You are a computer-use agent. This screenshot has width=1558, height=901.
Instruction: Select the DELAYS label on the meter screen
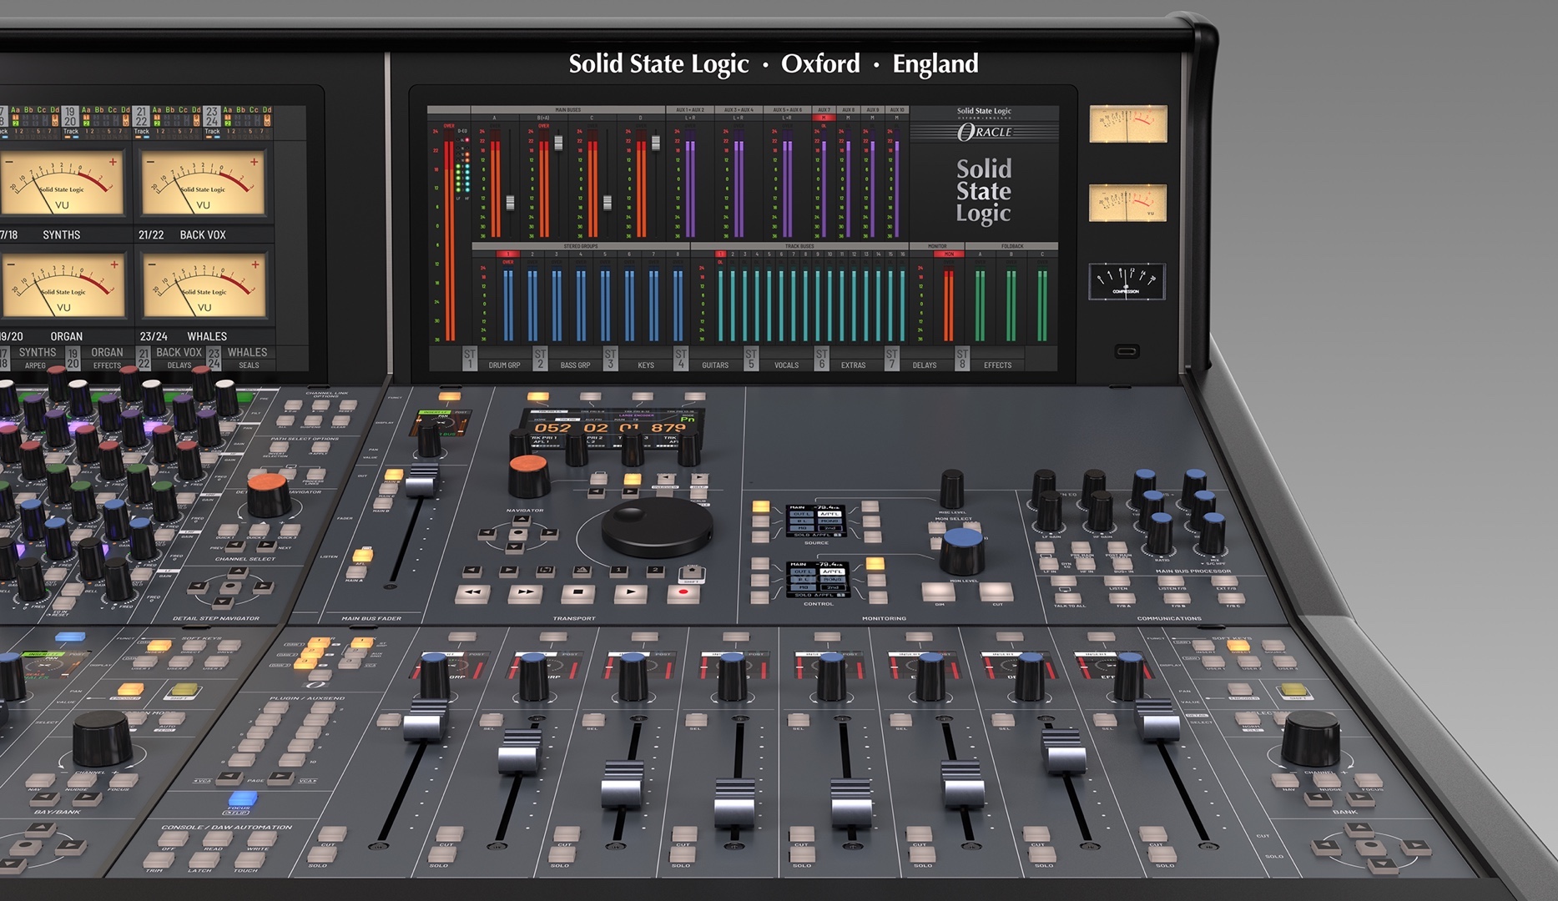tap(925, 365)
